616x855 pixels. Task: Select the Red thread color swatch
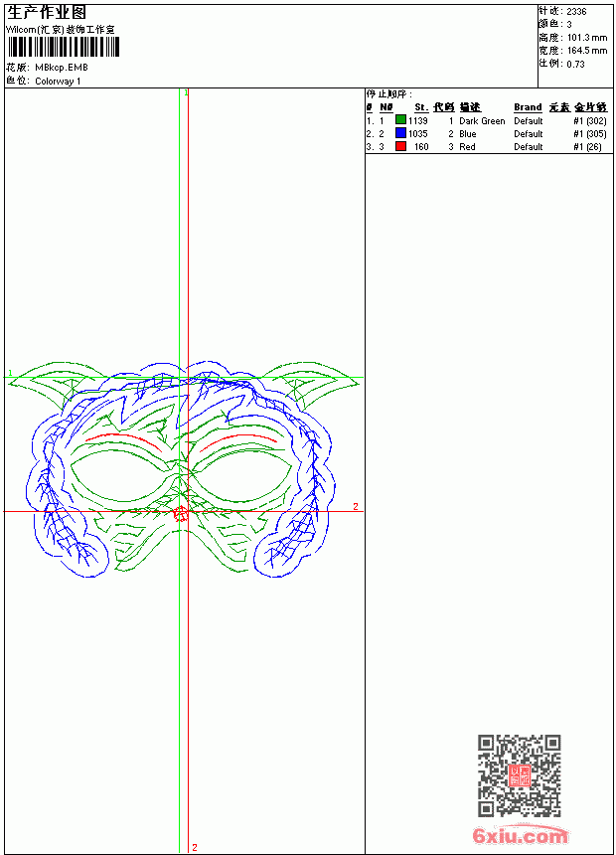click(400, 147)
